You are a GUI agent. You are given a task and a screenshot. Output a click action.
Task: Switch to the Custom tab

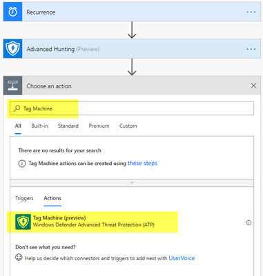pos(128,126)
